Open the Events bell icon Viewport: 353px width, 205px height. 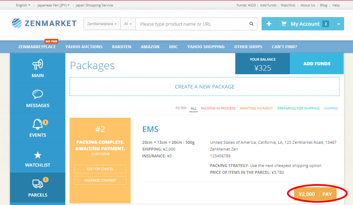pos(38,124)
